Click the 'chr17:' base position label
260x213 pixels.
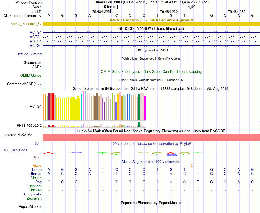[x=36, y=11]
